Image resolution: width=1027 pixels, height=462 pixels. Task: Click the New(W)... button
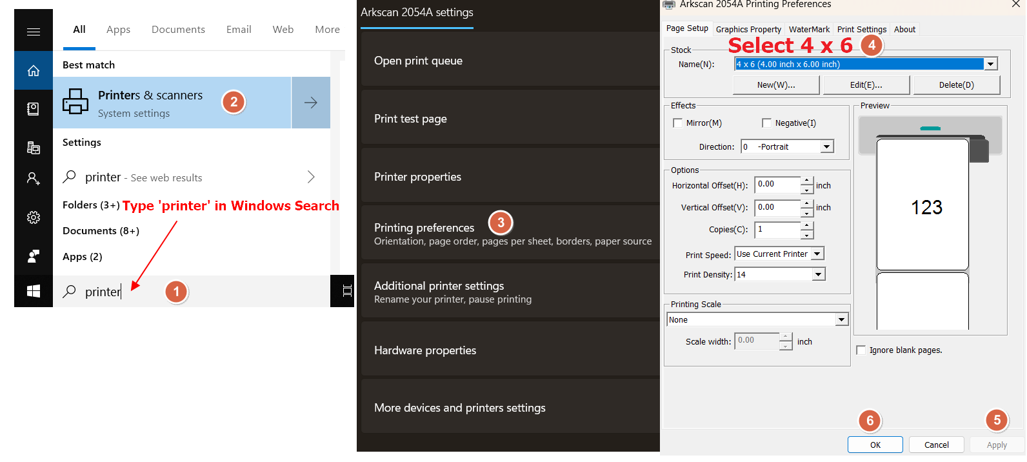[776, 85]
